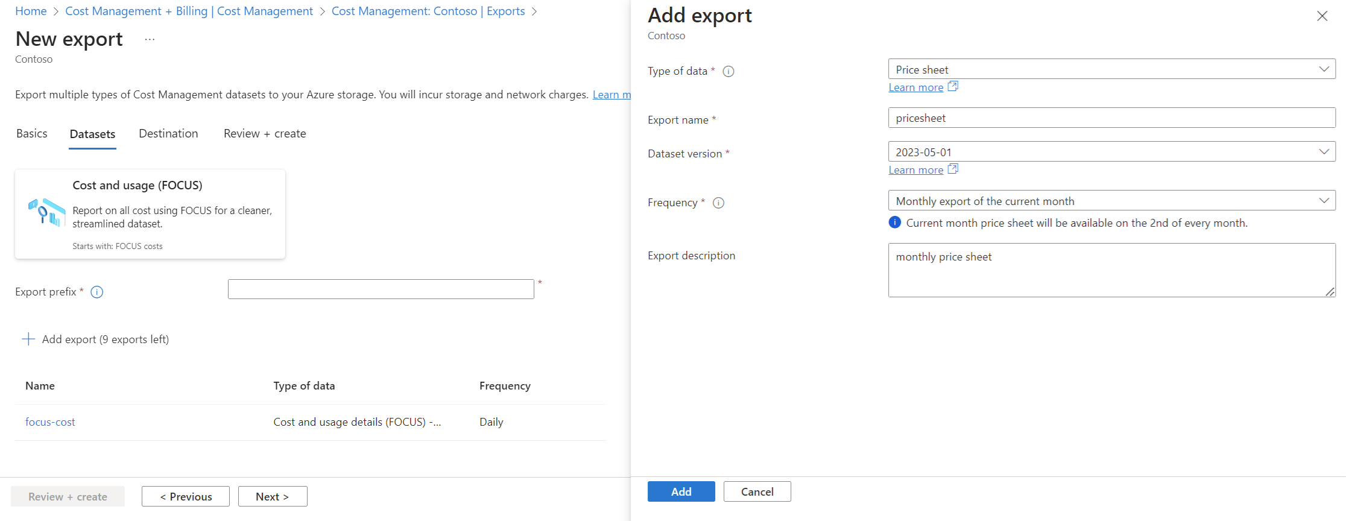Click the Cost and usage FOCUS card icon
The image size is (1346, 521).
point(46,212)
